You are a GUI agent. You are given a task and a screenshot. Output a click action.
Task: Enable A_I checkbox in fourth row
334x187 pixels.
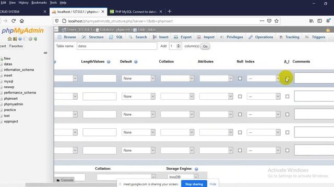pos(288,132)
